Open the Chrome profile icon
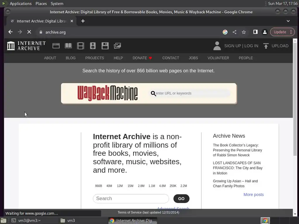Screen dimensions: 299x224 coord(265,32)
